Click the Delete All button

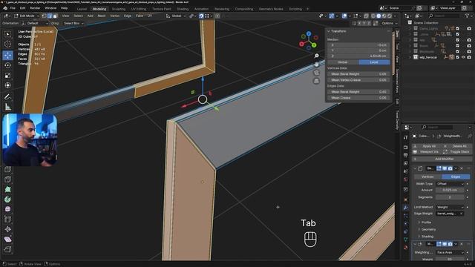click(456, 146)
